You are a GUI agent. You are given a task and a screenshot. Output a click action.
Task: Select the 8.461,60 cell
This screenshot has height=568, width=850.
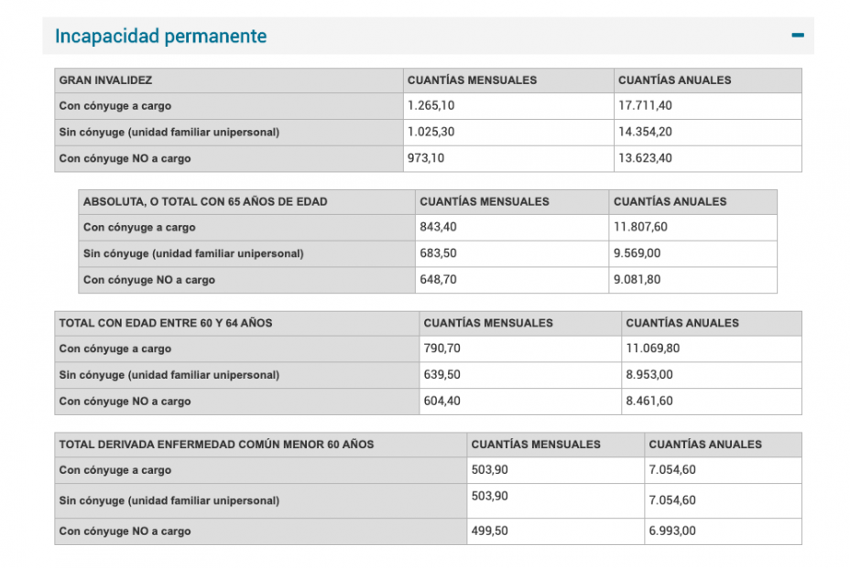[648, 402]
